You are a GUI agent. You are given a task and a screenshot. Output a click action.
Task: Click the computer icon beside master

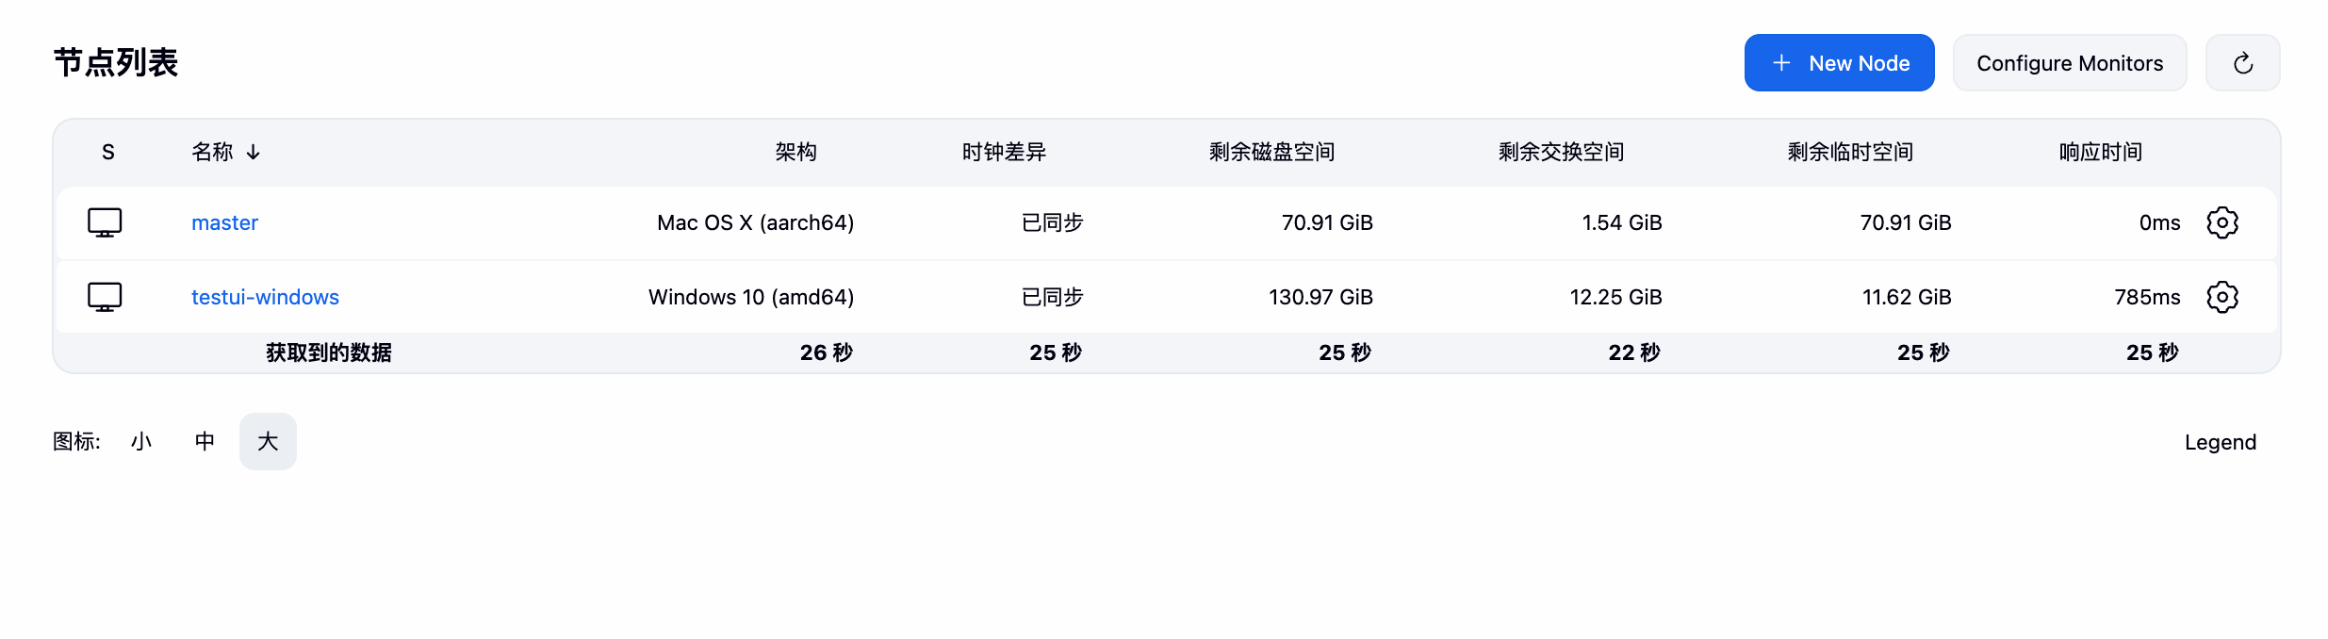click(x=106, y=222)
